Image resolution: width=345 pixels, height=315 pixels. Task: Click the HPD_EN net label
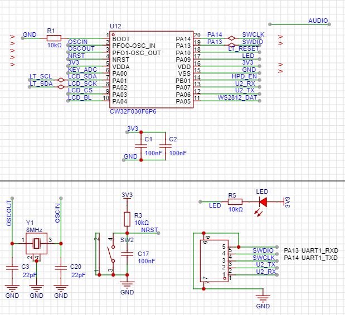244,76
